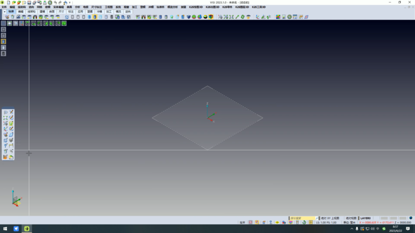Click the last icon in the left sidebar
415x233 pixels.
click(x=3, y=53)
